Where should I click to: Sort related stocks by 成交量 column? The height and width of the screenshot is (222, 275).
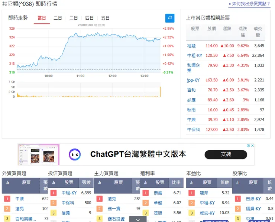pos(258,32)
